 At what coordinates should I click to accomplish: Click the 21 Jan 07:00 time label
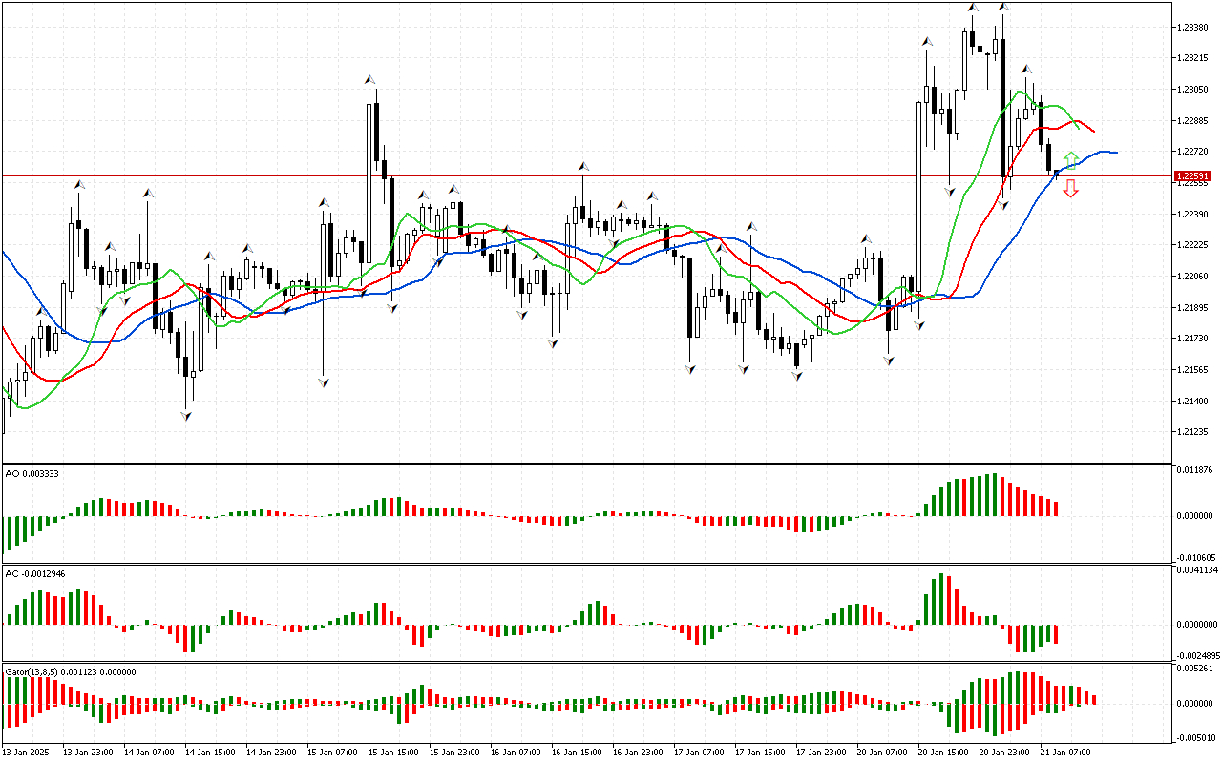click(x=1065, y=752)
